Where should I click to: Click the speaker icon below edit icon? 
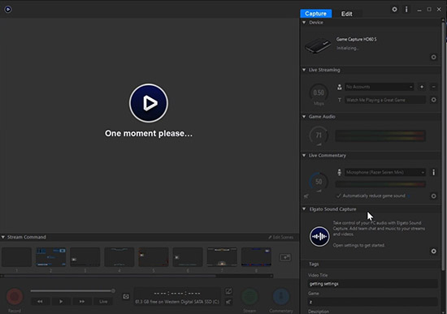[x=228, y=302]
